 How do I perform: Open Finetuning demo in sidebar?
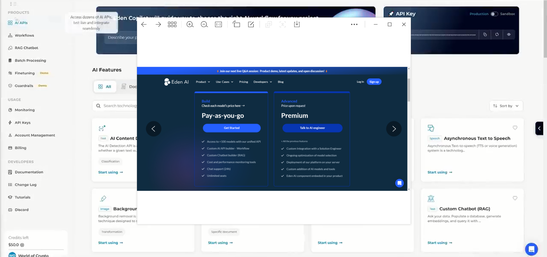[28, 73]
